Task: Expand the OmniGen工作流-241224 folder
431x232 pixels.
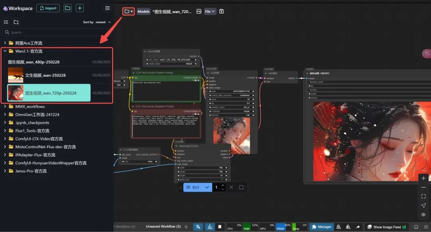Action: pyautogui.click(x=5, y=114)
